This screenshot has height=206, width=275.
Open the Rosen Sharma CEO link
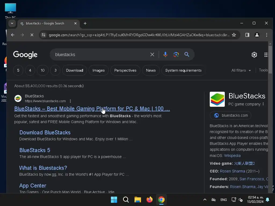tap(232, 171)
